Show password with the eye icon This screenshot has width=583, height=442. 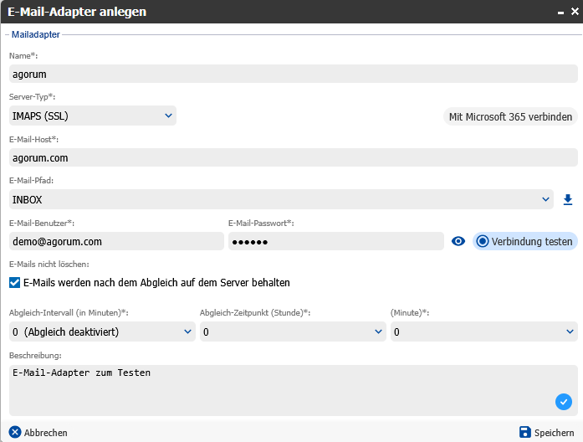point(458,241)
